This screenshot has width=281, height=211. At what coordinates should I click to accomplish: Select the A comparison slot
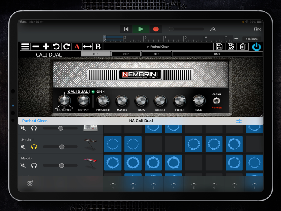(77, 47)
